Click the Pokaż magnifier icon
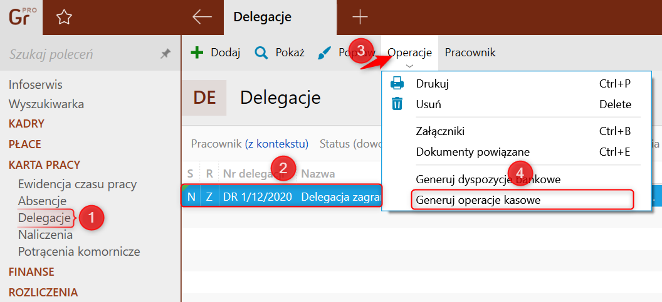 [261, 53]
